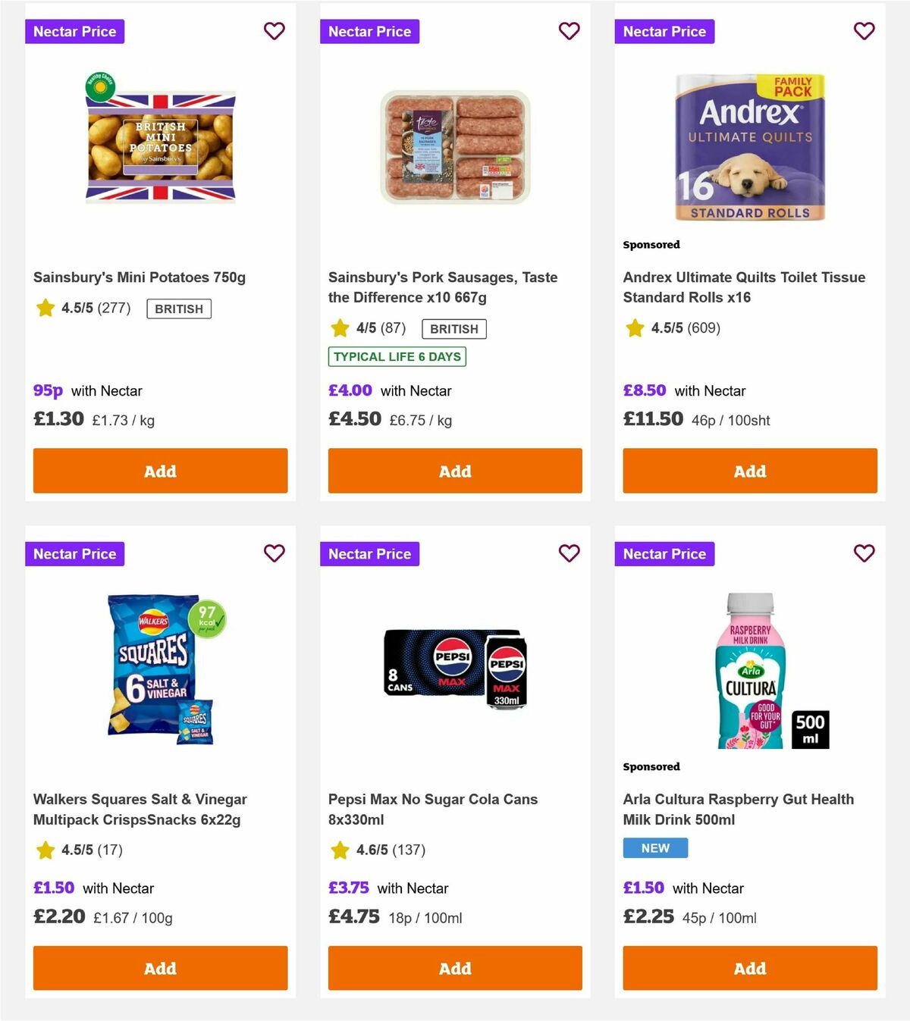Click the heart icon on the Walkers Squares card
The image size is (910, 1021).
274,553
